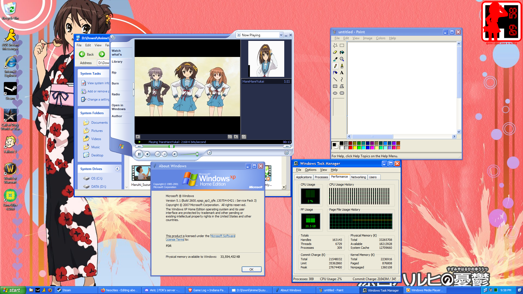Image resolution: width=523 pixels, height=294 pixels.
Task: Pick the black color swatch in Paint palette
Action: coord(341,143)
